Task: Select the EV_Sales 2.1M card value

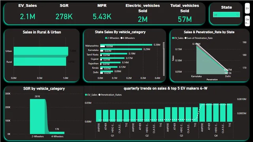Action: [x=28, y=17]
